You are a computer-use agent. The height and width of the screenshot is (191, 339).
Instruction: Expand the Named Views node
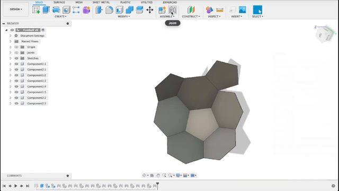11,41
